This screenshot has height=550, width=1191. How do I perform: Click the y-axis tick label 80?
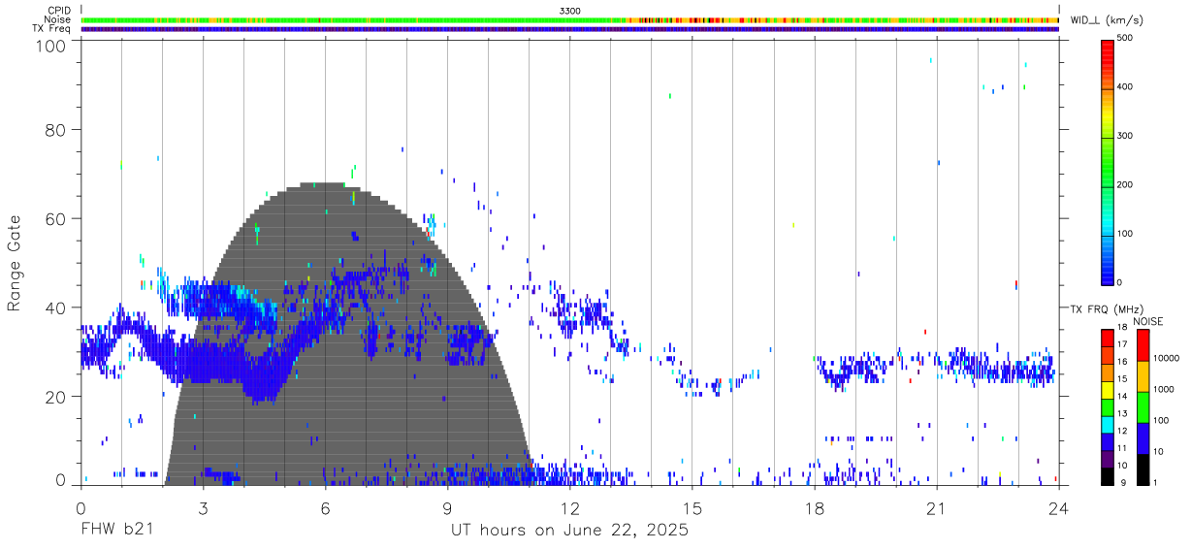(57, 130)
